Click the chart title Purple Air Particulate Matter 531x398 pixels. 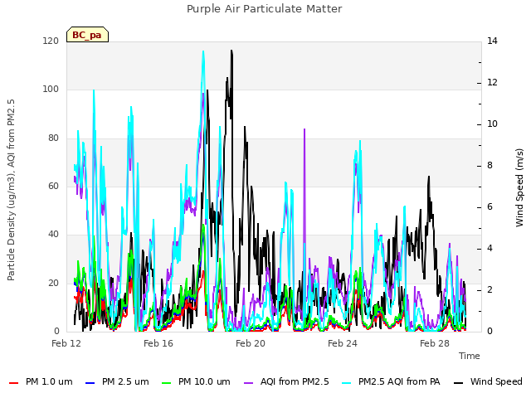coord(264,9)
